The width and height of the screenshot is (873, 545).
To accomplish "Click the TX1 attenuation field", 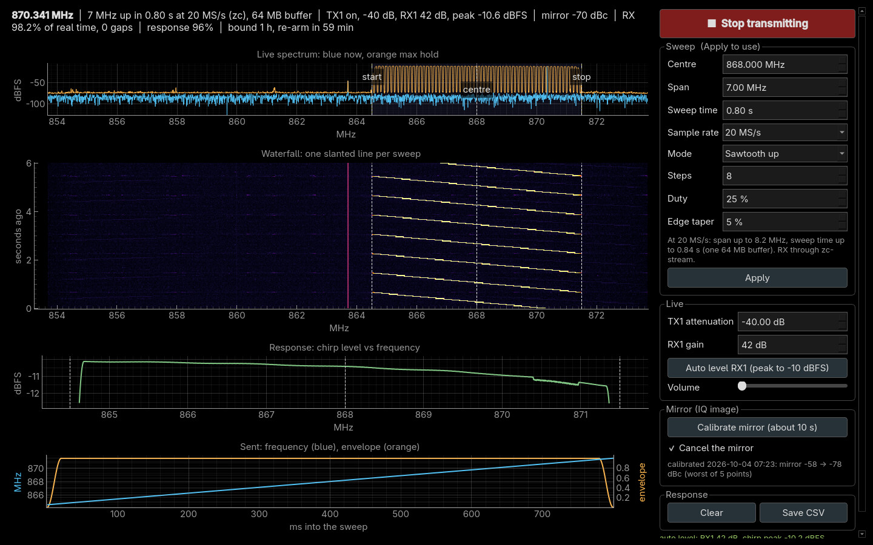I will [792, 322].
